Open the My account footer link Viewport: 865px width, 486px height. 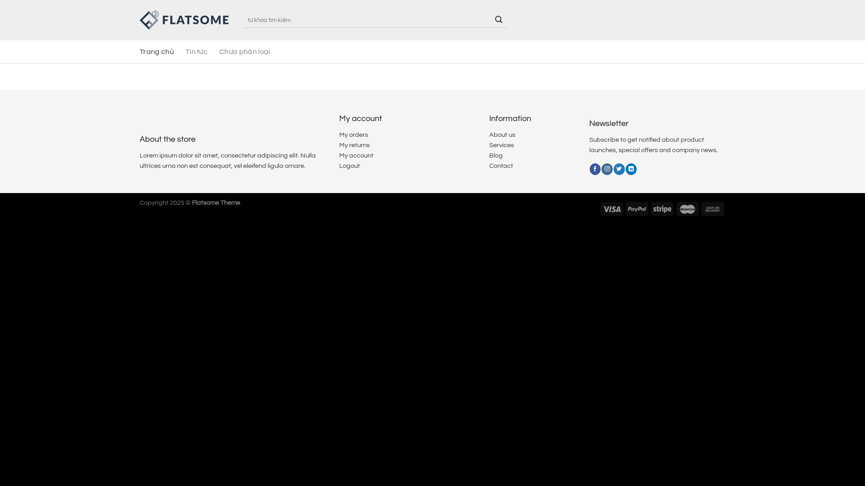[356, 156]
